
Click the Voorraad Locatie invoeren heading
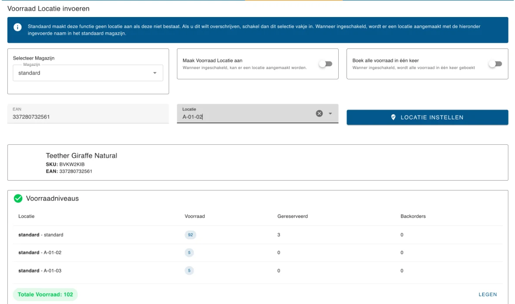(x=48, y=9)
